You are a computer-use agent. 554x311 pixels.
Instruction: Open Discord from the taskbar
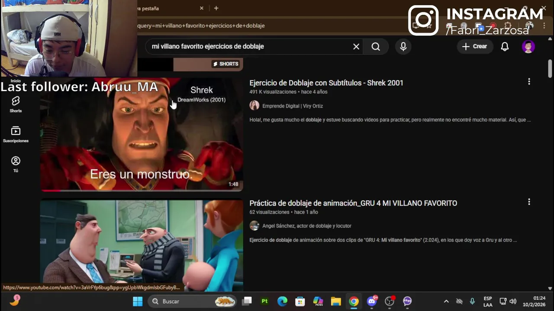tap(372, 301)
